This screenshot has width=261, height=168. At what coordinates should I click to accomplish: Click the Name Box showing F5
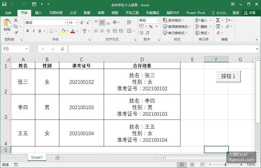click(x=16, y=49)
